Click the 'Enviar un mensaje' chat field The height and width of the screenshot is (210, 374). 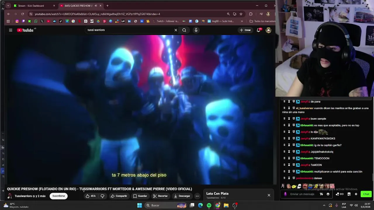[302, 194]
